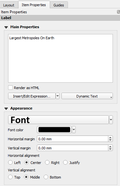This screenshot has height=186, width=120.
Task: Select Top vertical alignment
Action: (x=10, y=177)
